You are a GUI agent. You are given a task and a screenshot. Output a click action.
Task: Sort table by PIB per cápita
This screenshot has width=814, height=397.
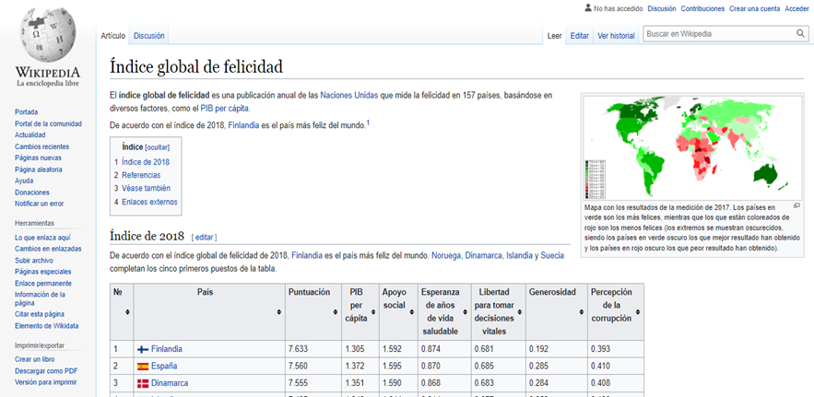point(372,312)
